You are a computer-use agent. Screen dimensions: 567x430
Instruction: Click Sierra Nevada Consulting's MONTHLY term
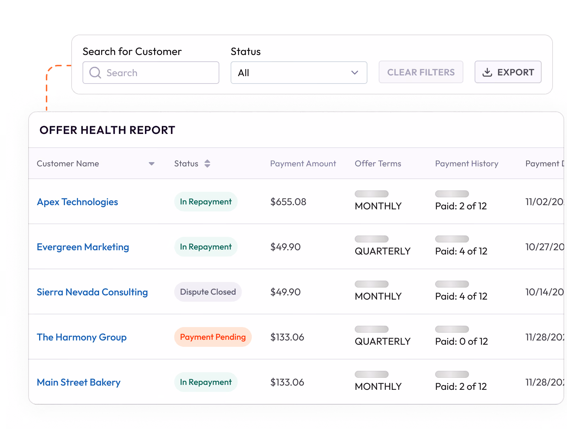click(x=378, y=296)
